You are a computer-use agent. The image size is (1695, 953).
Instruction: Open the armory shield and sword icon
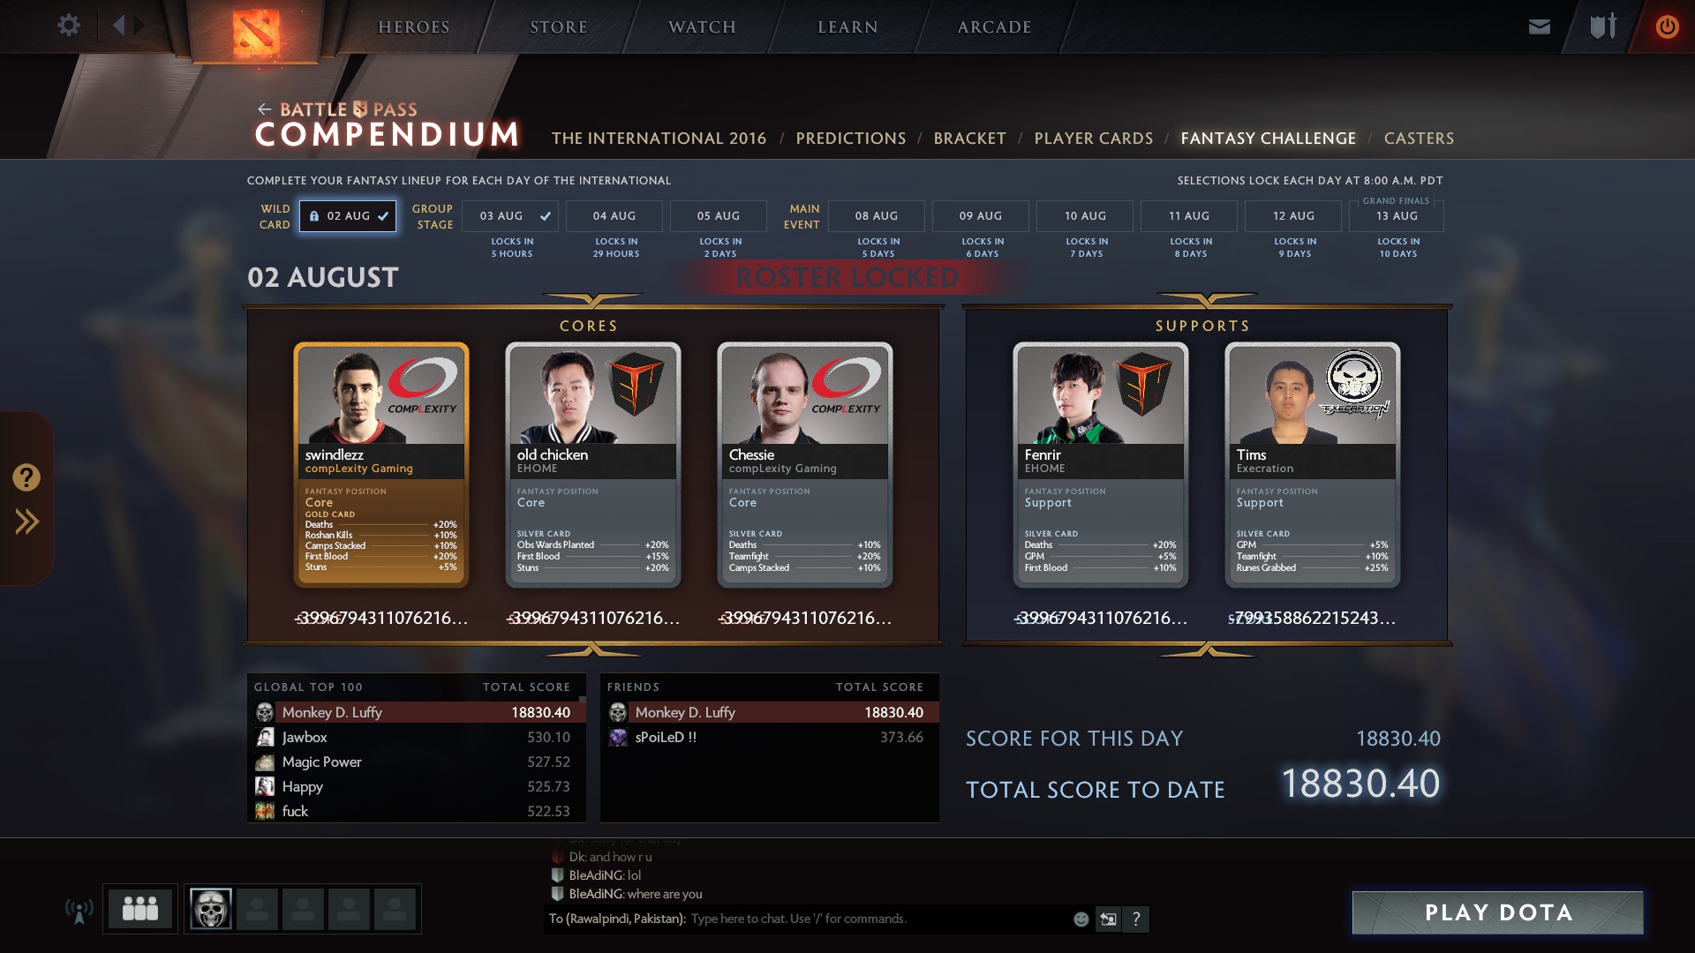(x=1603, y=26)
